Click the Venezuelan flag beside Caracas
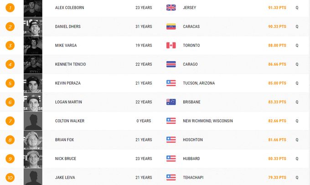Screen dimensions: 310x185 coord(171,26)
